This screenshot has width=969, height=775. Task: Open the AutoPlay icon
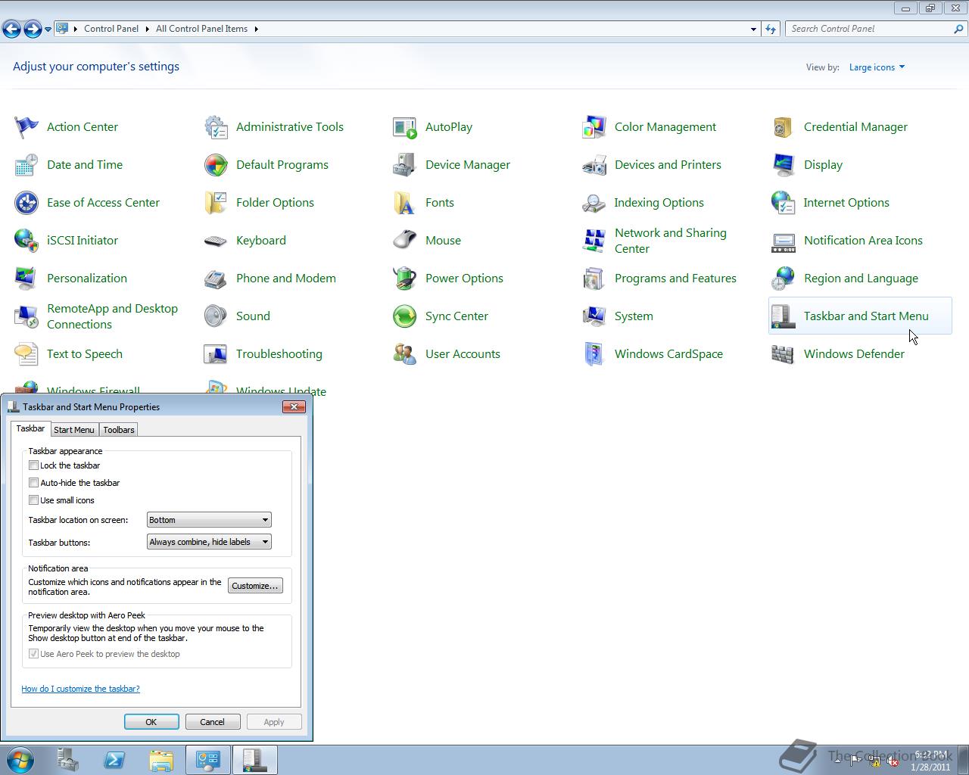(x=405, y=127)
